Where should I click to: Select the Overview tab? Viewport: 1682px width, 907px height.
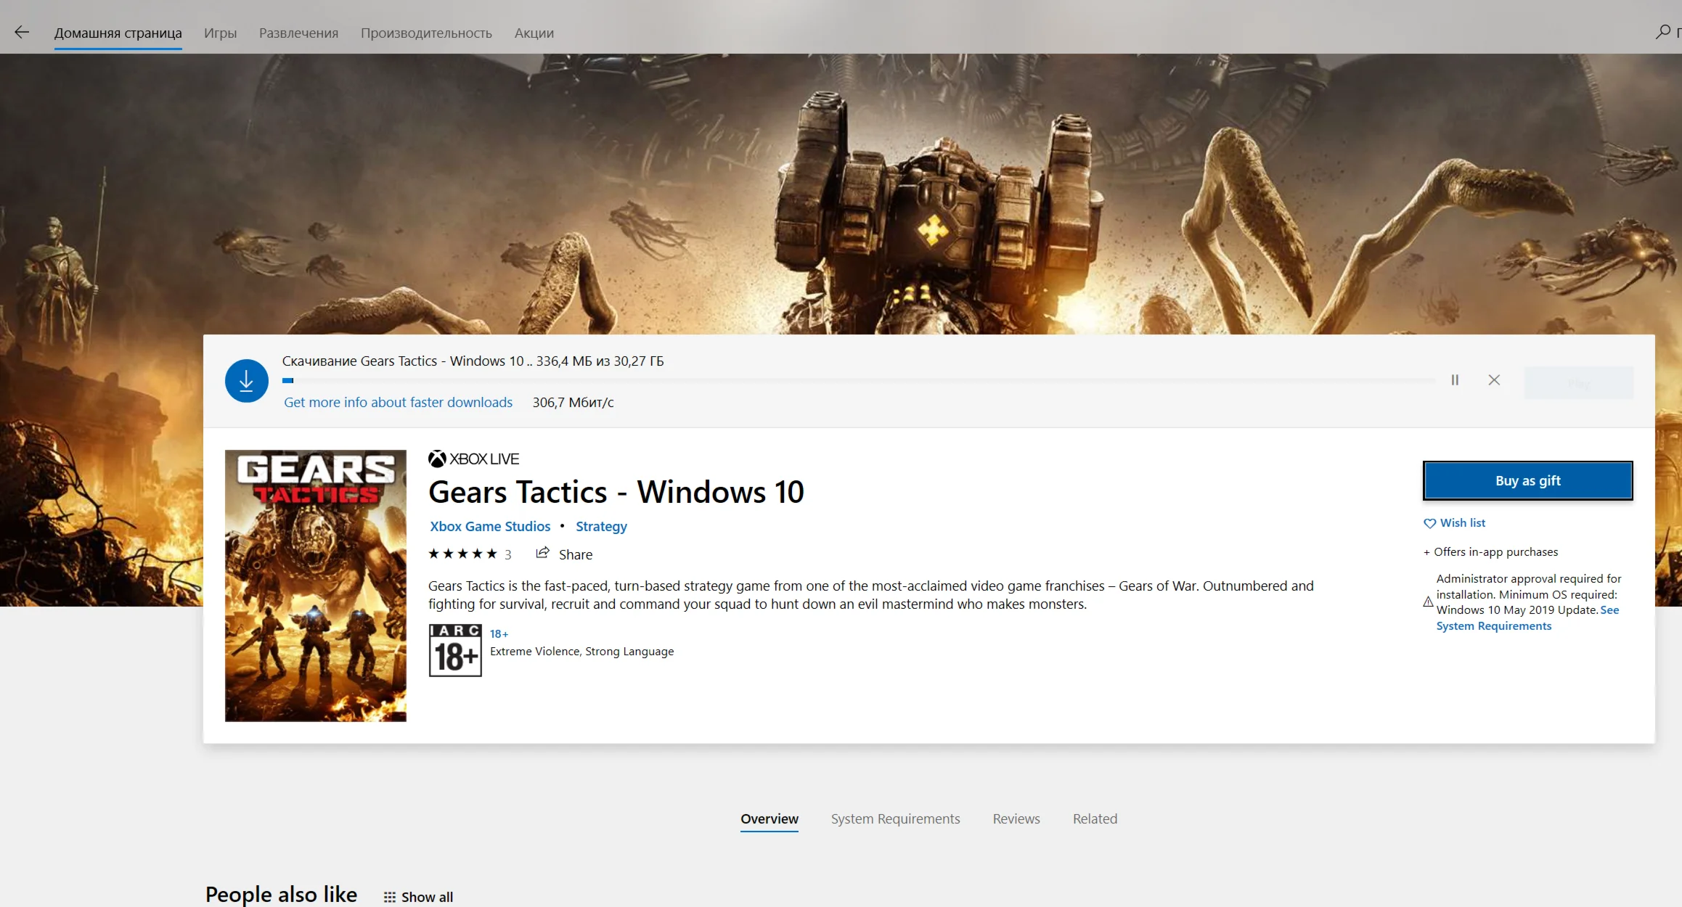(x=769, y=818)
